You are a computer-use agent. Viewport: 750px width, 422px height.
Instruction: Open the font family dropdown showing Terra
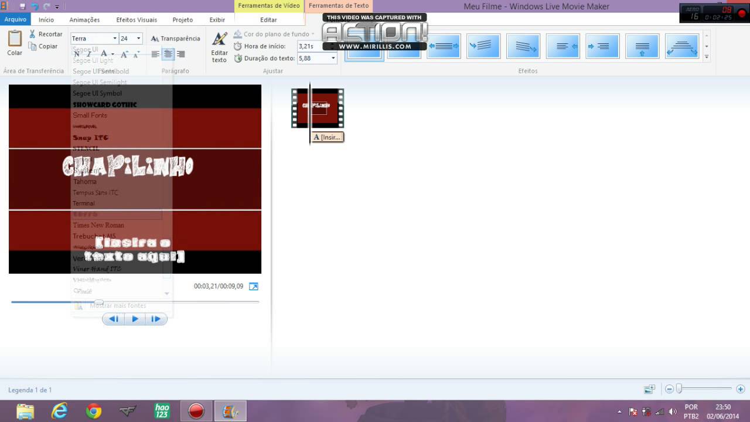click(114, 39)
